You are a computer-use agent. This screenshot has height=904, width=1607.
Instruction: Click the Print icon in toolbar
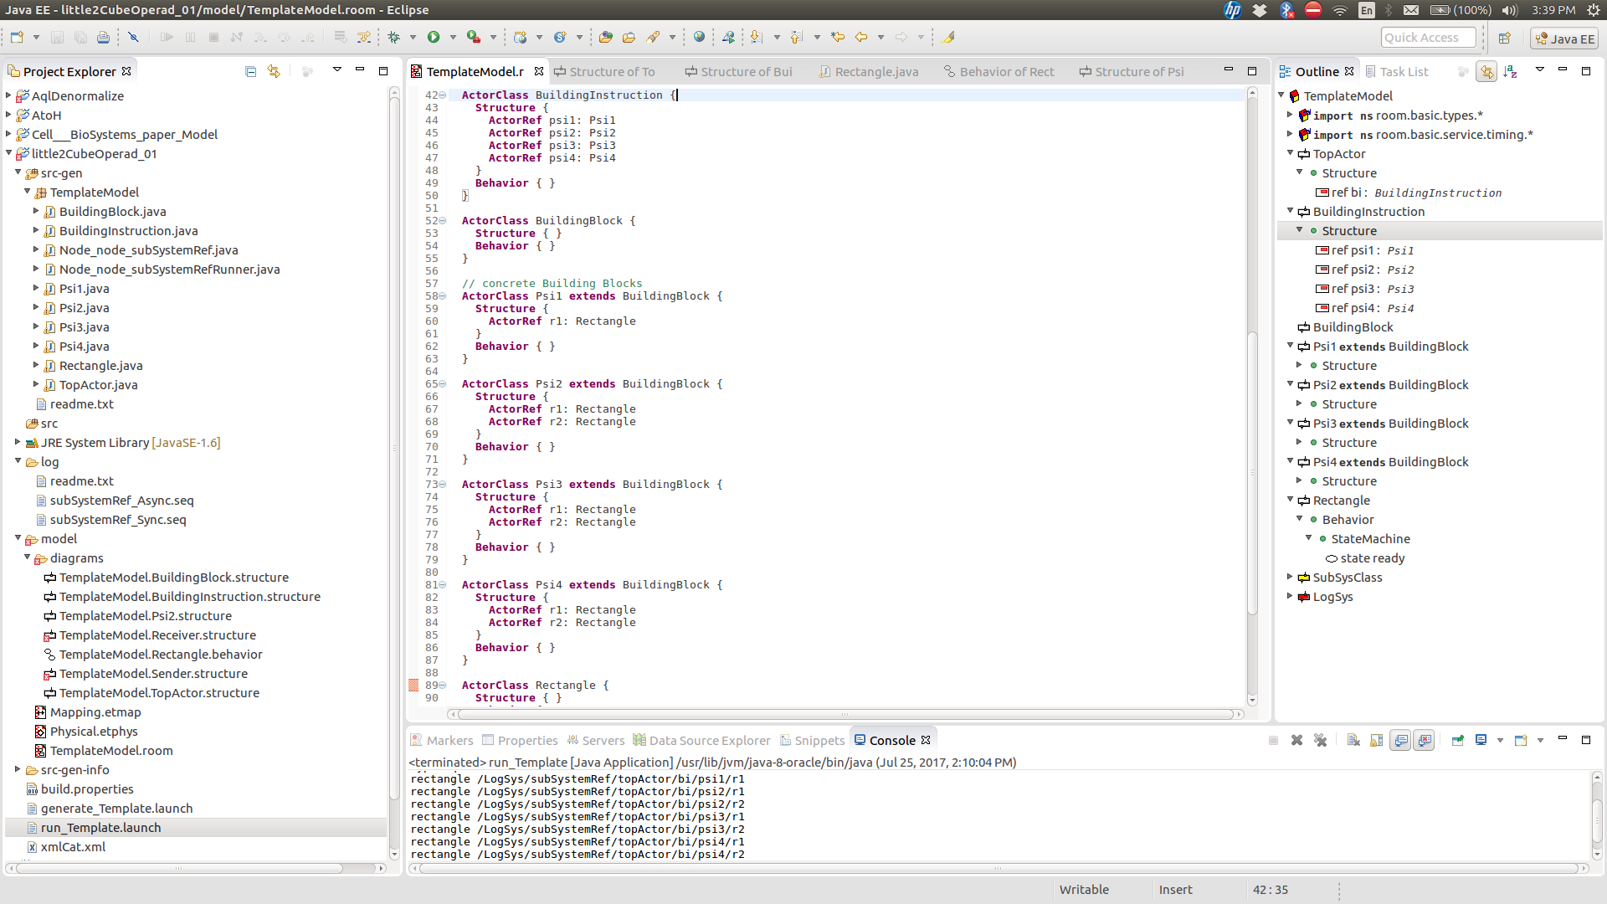[103, 37]
